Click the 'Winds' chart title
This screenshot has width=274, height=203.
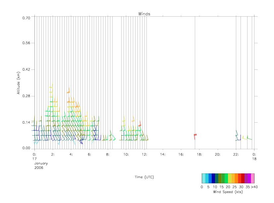(144, 14)
